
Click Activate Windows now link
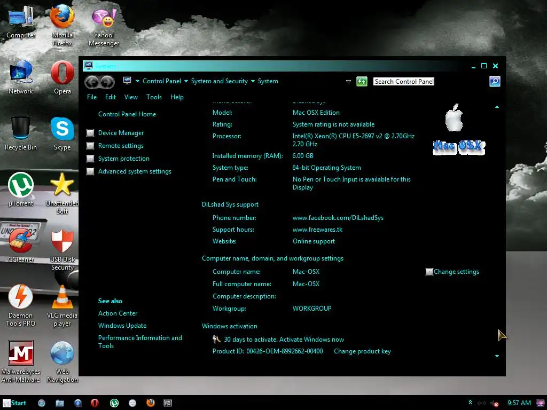(x=311, y=340)
